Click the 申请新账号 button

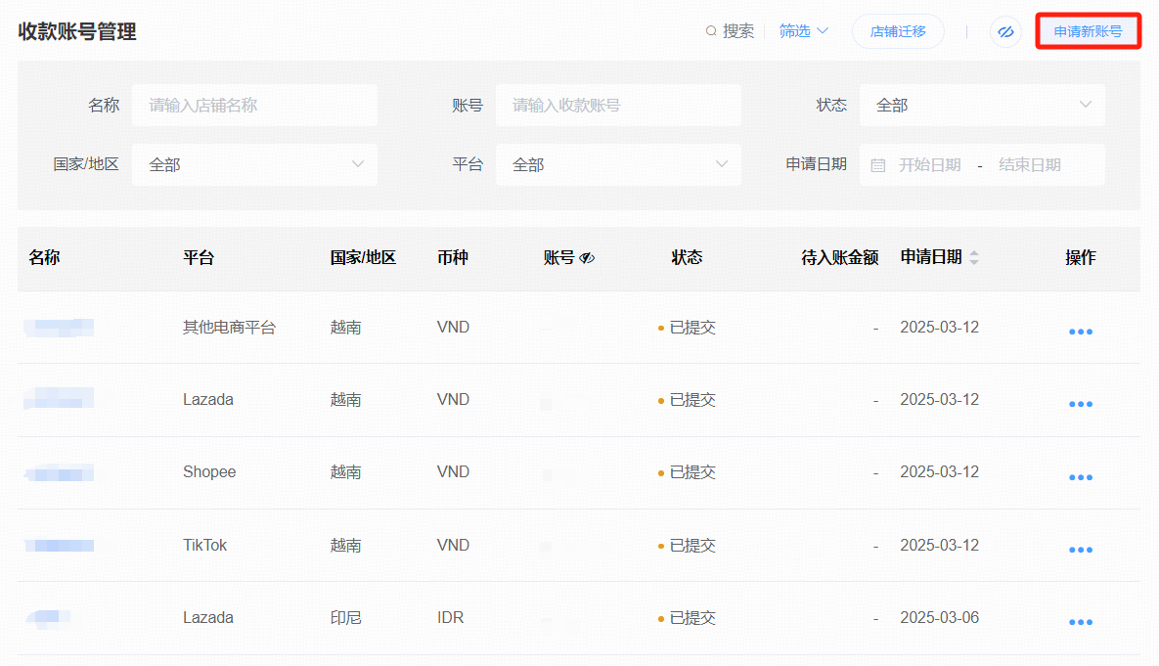tap(1088, 30)
